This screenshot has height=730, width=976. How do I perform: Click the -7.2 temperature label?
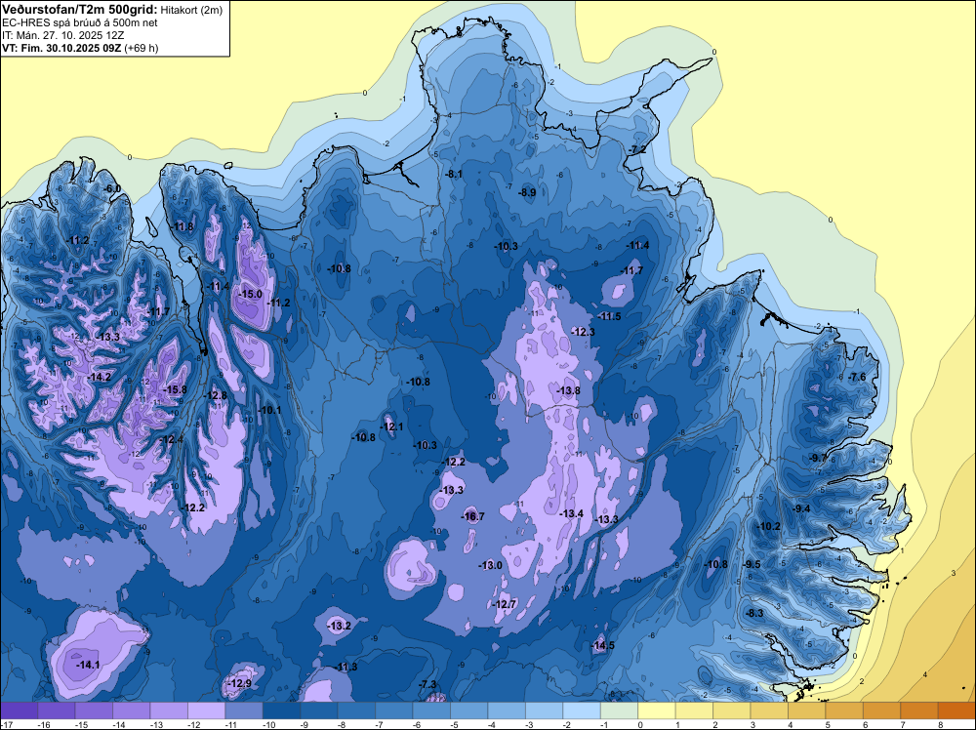pyautogui.click(x=636, y=150)
